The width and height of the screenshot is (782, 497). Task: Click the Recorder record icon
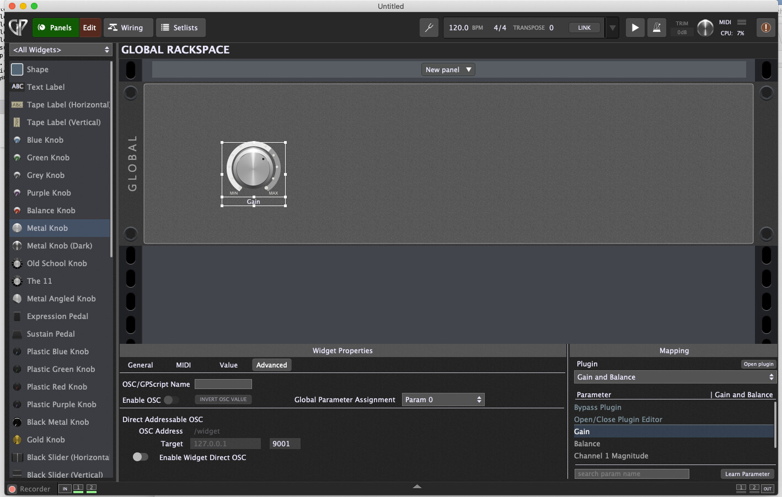pyautogui.click(x=13, y=489)
